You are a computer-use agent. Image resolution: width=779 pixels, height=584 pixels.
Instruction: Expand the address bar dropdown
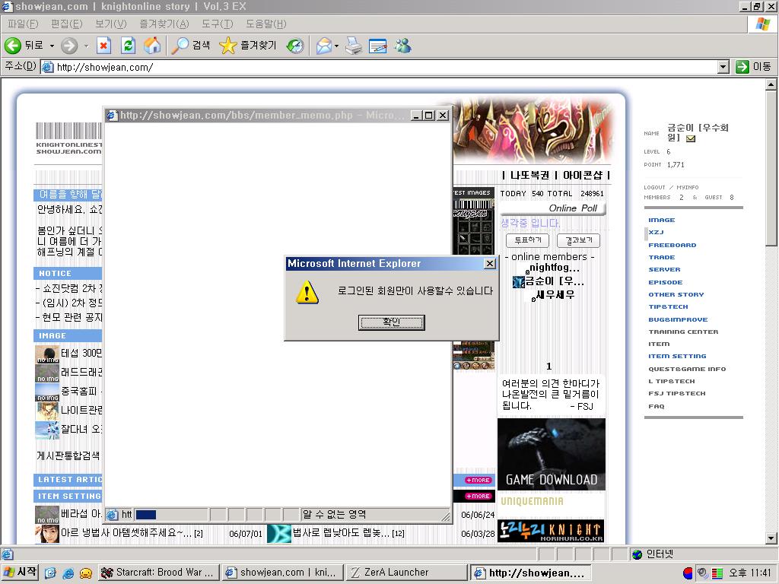(723, 67)
